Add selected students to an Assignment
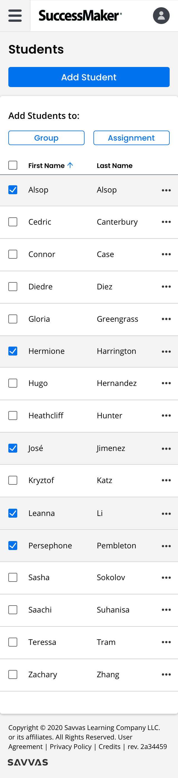Image resolution: width=178 pixels, height=778 pixels. [131, 138]
